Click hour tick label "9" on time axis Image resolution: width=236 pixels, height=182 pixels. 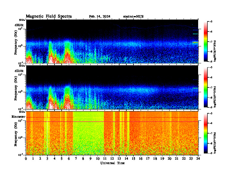click(x=91, y=159)
